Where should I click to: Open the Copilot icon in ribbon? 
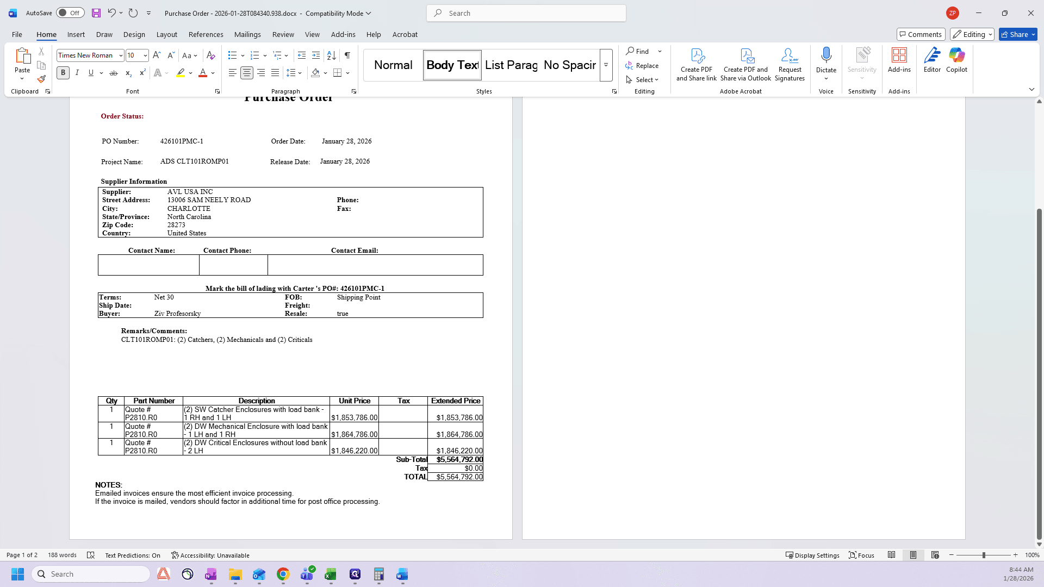[956, 60]
